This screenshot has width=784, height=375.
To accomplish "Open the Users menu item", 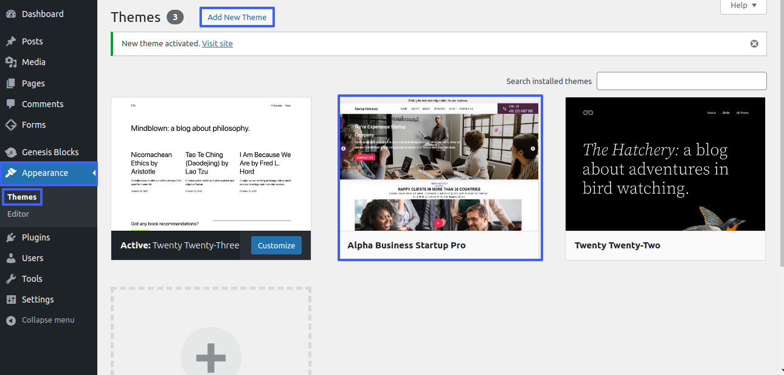I will (x=49, y=258).
